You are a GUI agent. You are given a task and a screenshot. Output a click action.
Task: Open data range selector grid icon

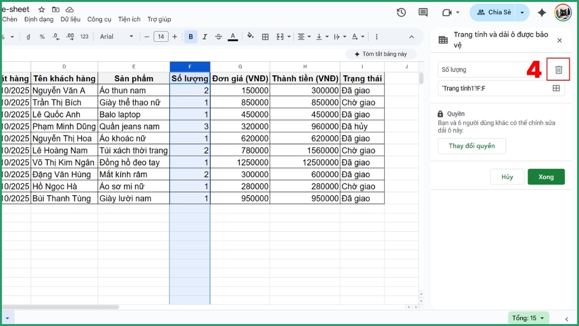click(x=556, y=88)
